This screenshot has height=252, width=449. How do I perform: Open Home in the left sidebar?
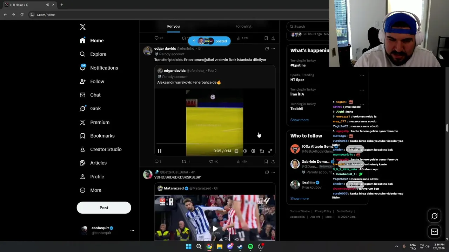coord(92,41)
